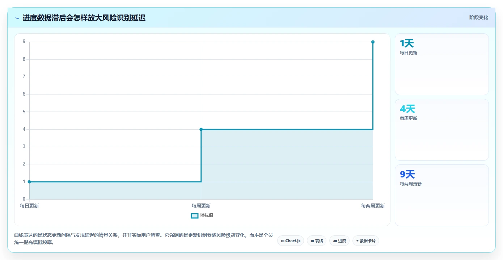Toggle the 指标值 legend swatch
503x260 pixels.
[x=194, y=216]
